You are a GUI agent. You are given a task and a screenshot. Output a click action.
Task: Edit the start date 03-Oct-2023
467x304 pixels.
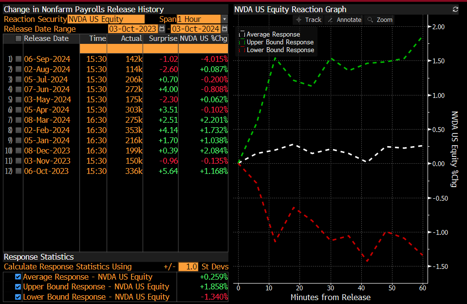132,29
